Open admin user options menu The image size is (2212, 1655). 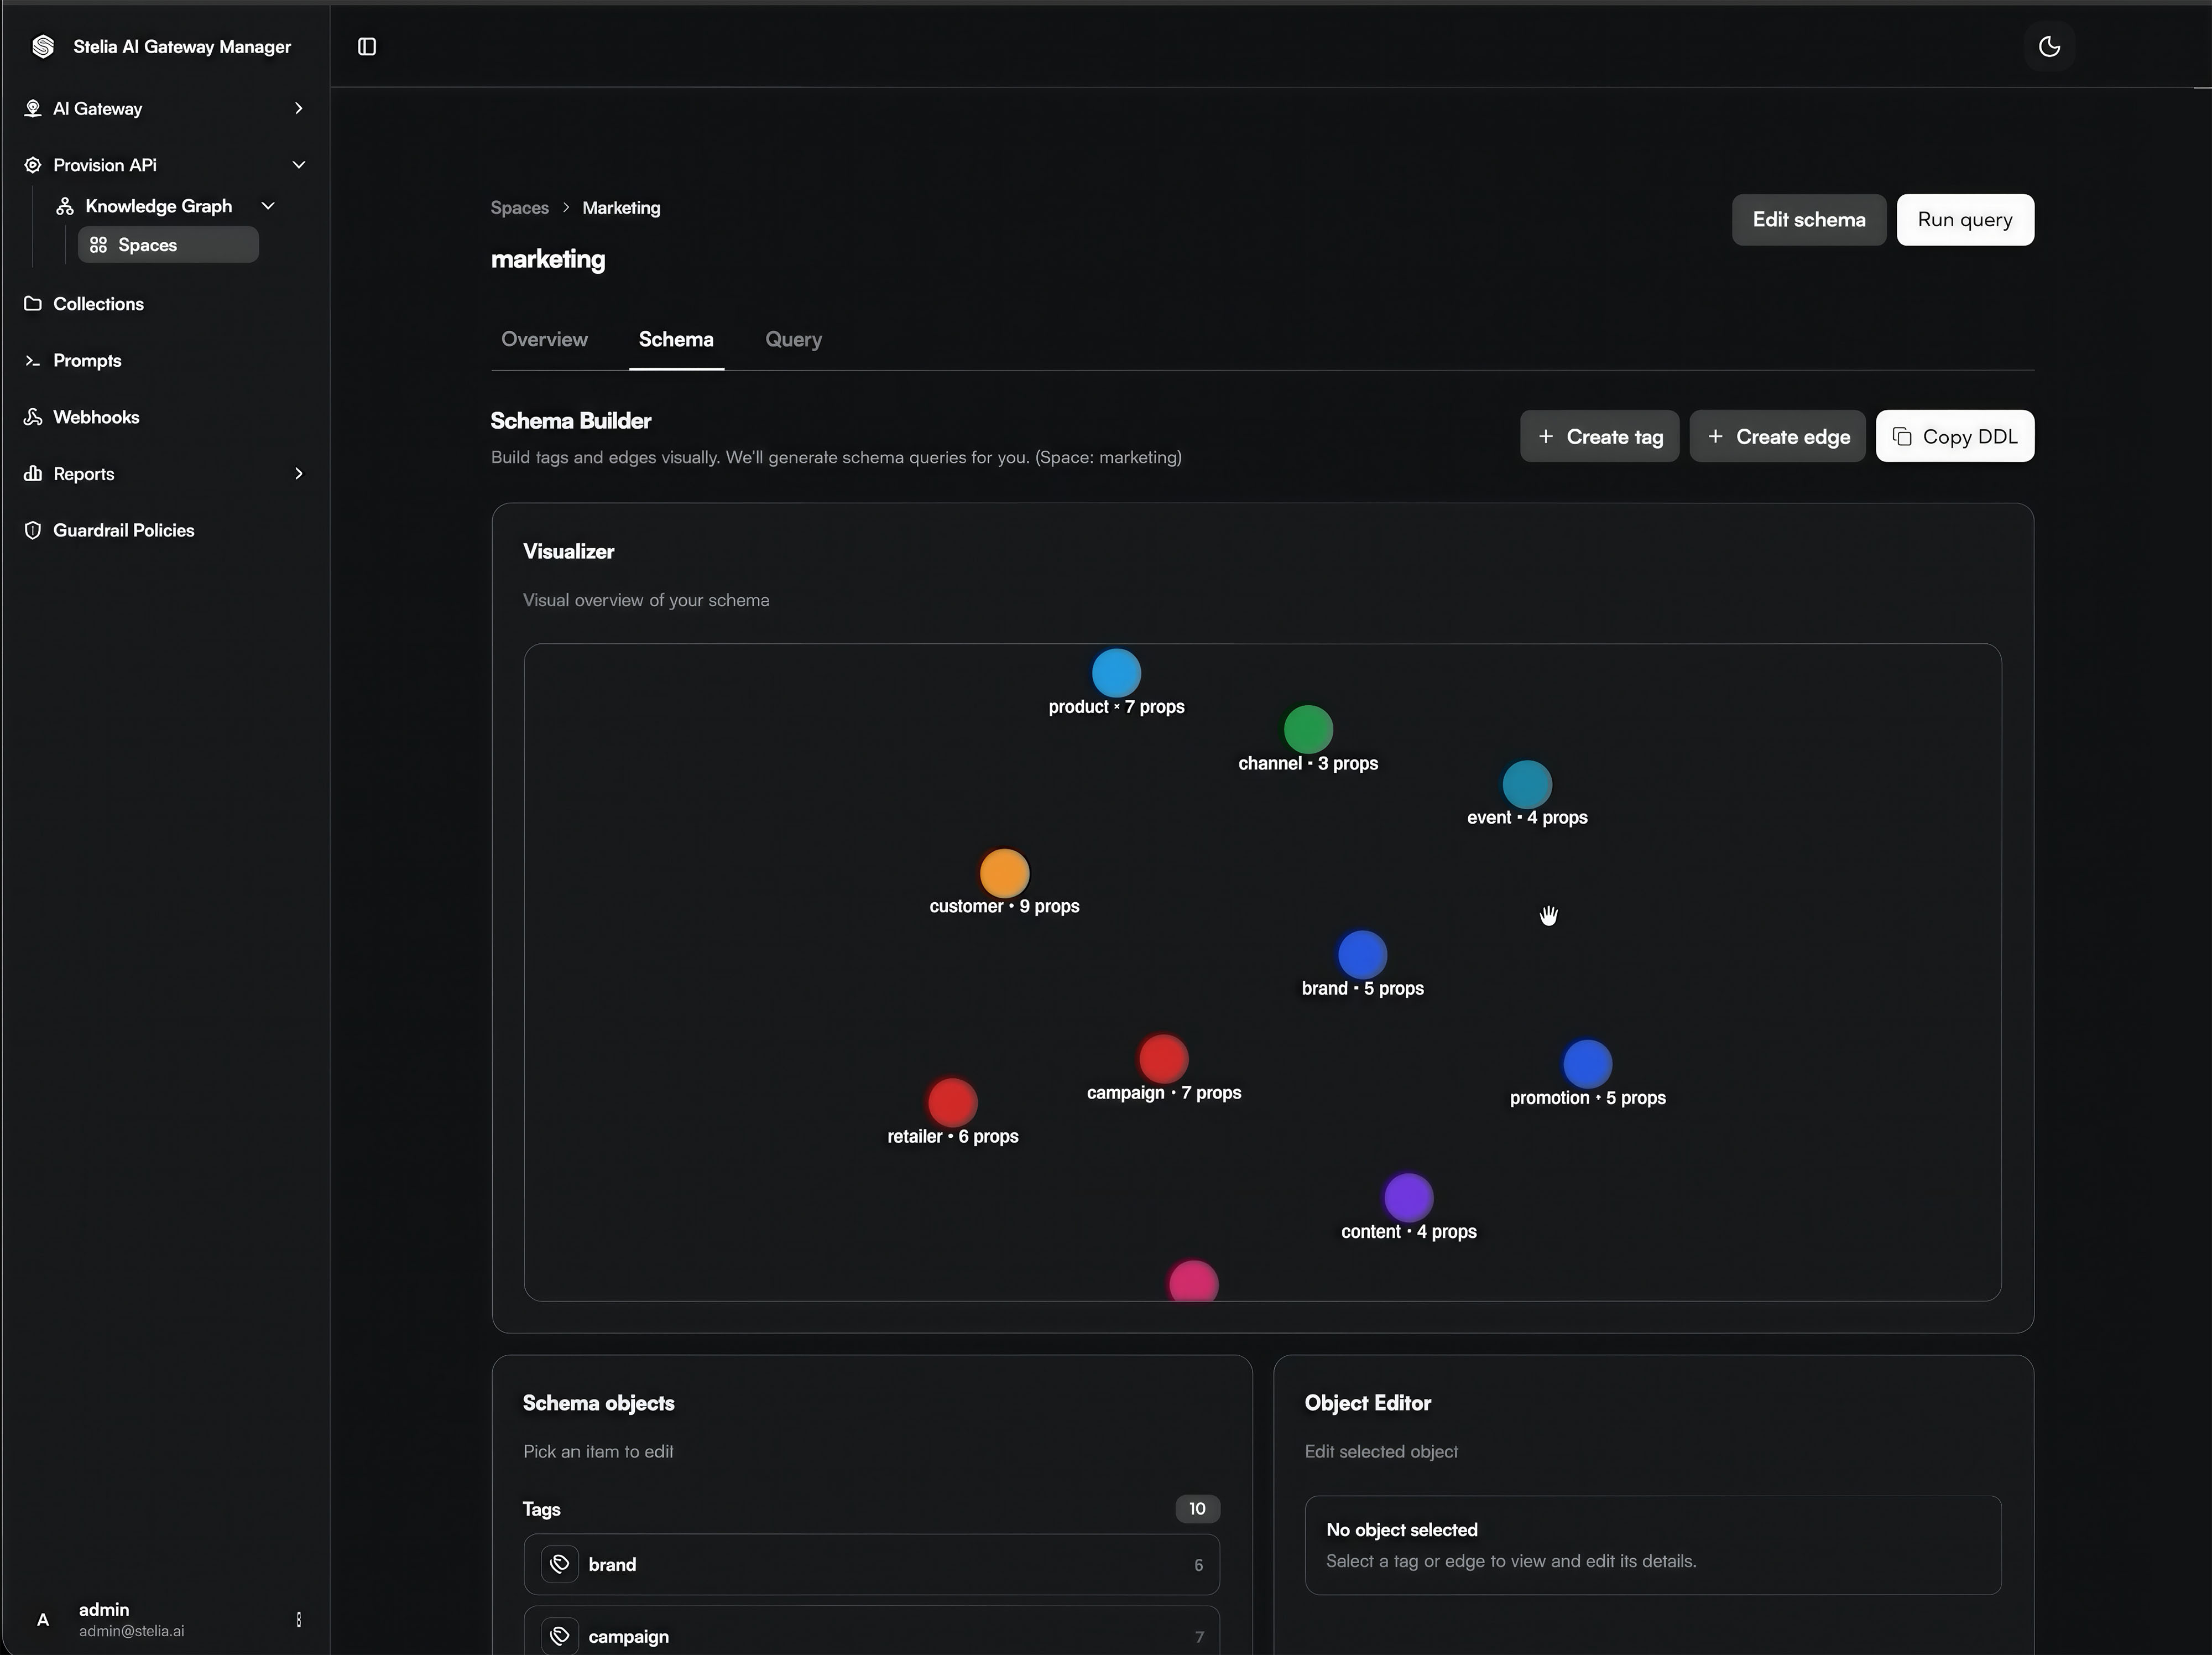point(299,1619)
